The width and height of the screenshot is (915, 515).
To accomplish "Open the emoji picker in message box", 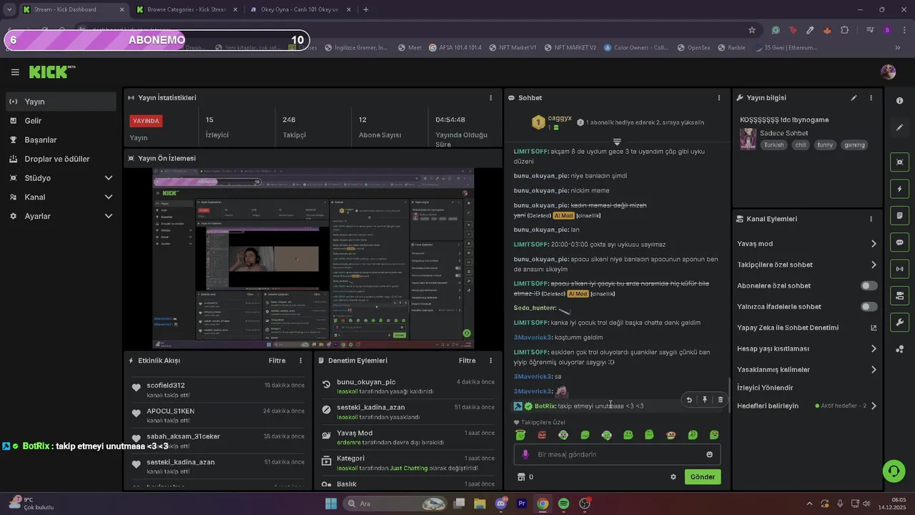I will point(709,454).
